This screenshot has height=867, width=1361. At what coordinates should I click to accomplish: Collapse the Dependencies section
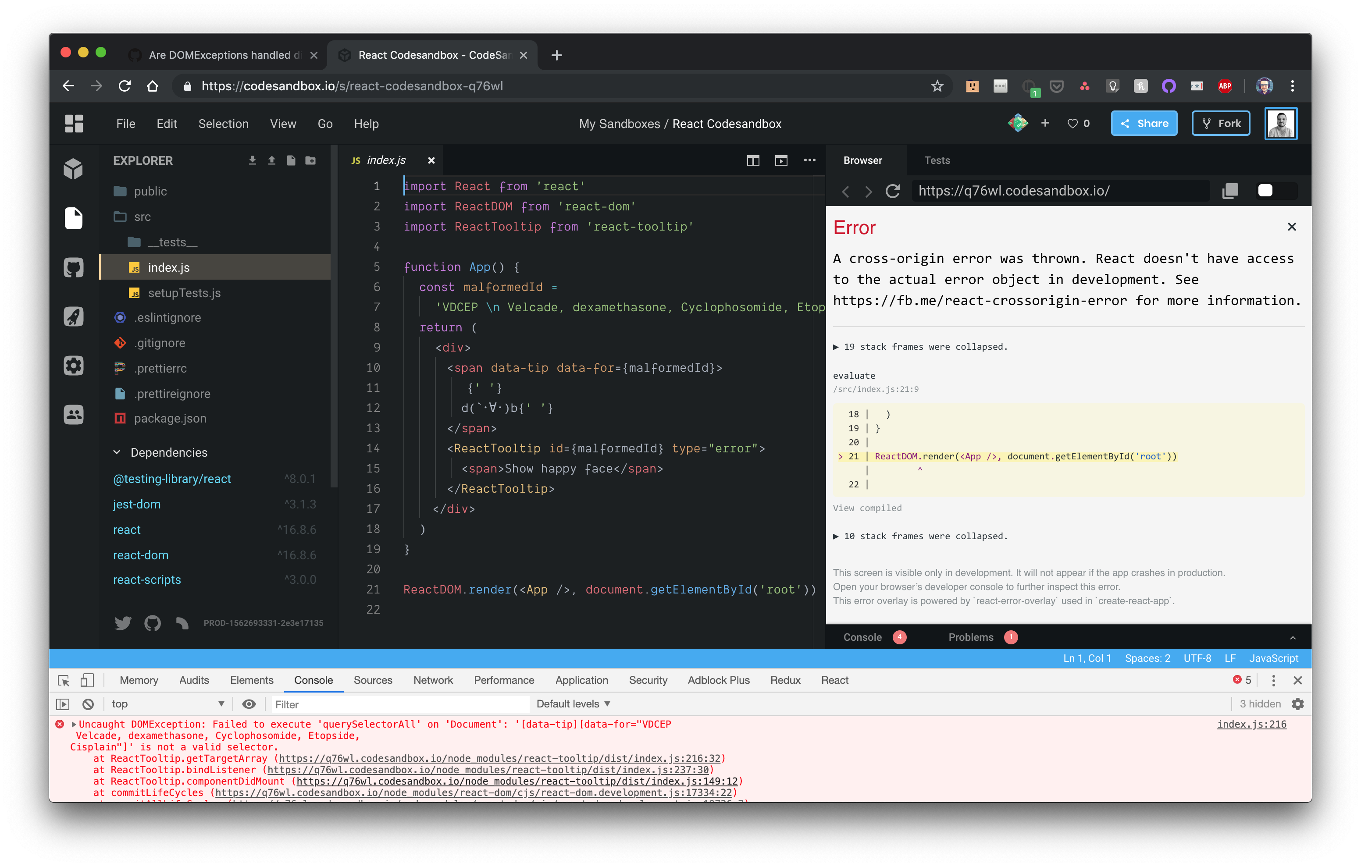117,452
